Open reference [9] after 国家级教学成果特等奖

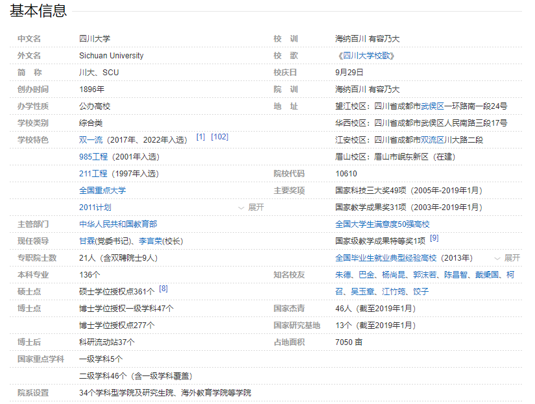tap(434, 238)
